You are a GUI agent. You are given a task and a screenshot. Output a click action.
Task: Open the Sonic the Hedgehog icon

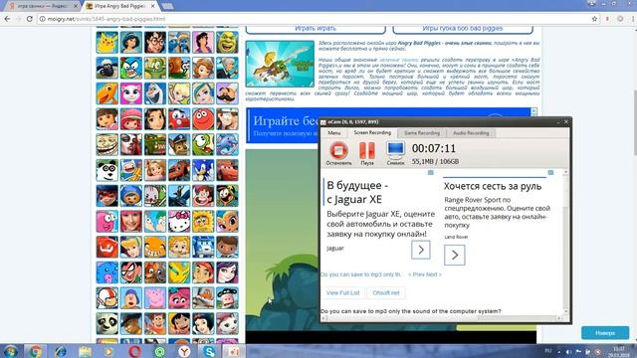(203, 170)
